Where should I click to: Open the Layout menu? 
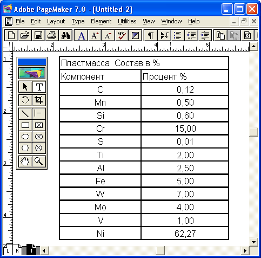click(x=56, y=21)
